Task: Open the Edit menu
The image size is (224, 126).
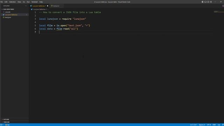Action: point(6,2)
